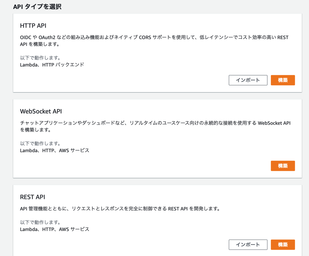Select the REST API card title
Image resolution: width=309 pixels, height=256 pixels.
tap(32, 197)
